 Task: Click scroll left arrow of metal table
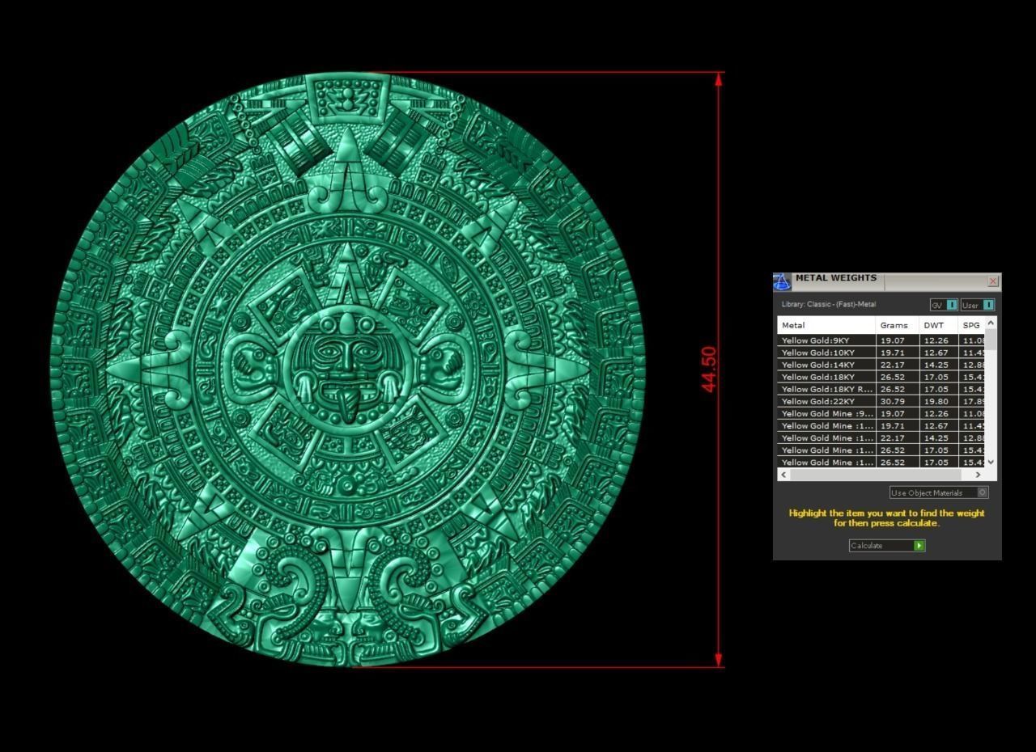click(783, 475)
